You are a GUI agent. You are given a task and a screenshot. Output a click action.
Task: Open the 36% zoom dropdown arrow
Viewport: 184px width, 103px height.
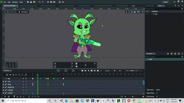[x=142, y=12]
